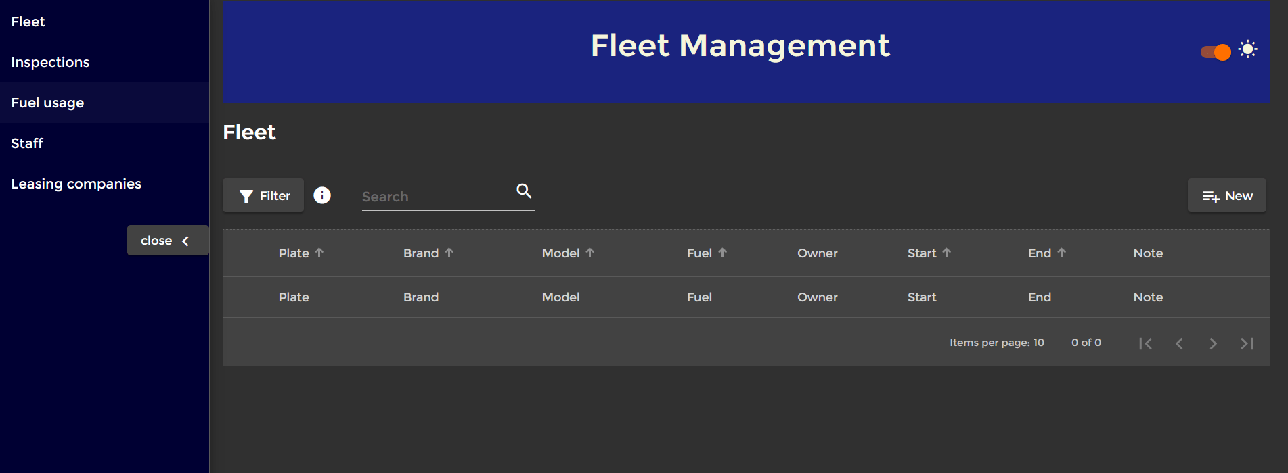1288x473 pixels.
Task: Sort by Start date column header
Action: 922,253
